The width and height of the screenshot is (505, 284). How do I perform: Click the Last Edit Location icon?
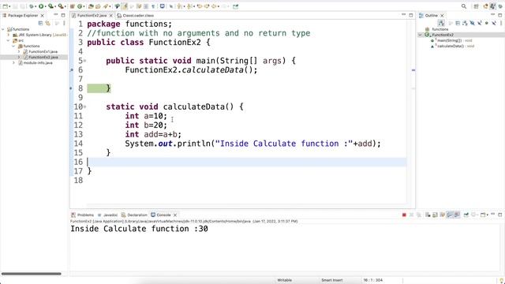coord(200,6)
